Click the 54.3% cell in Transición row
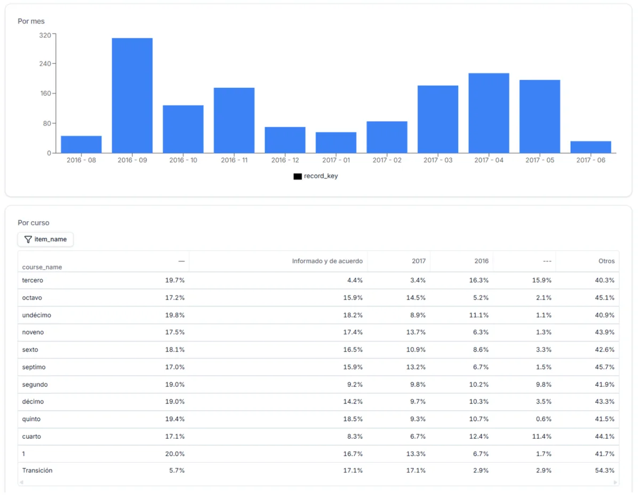The height and width of the screenshot is (502, 640). pos(604,471)
